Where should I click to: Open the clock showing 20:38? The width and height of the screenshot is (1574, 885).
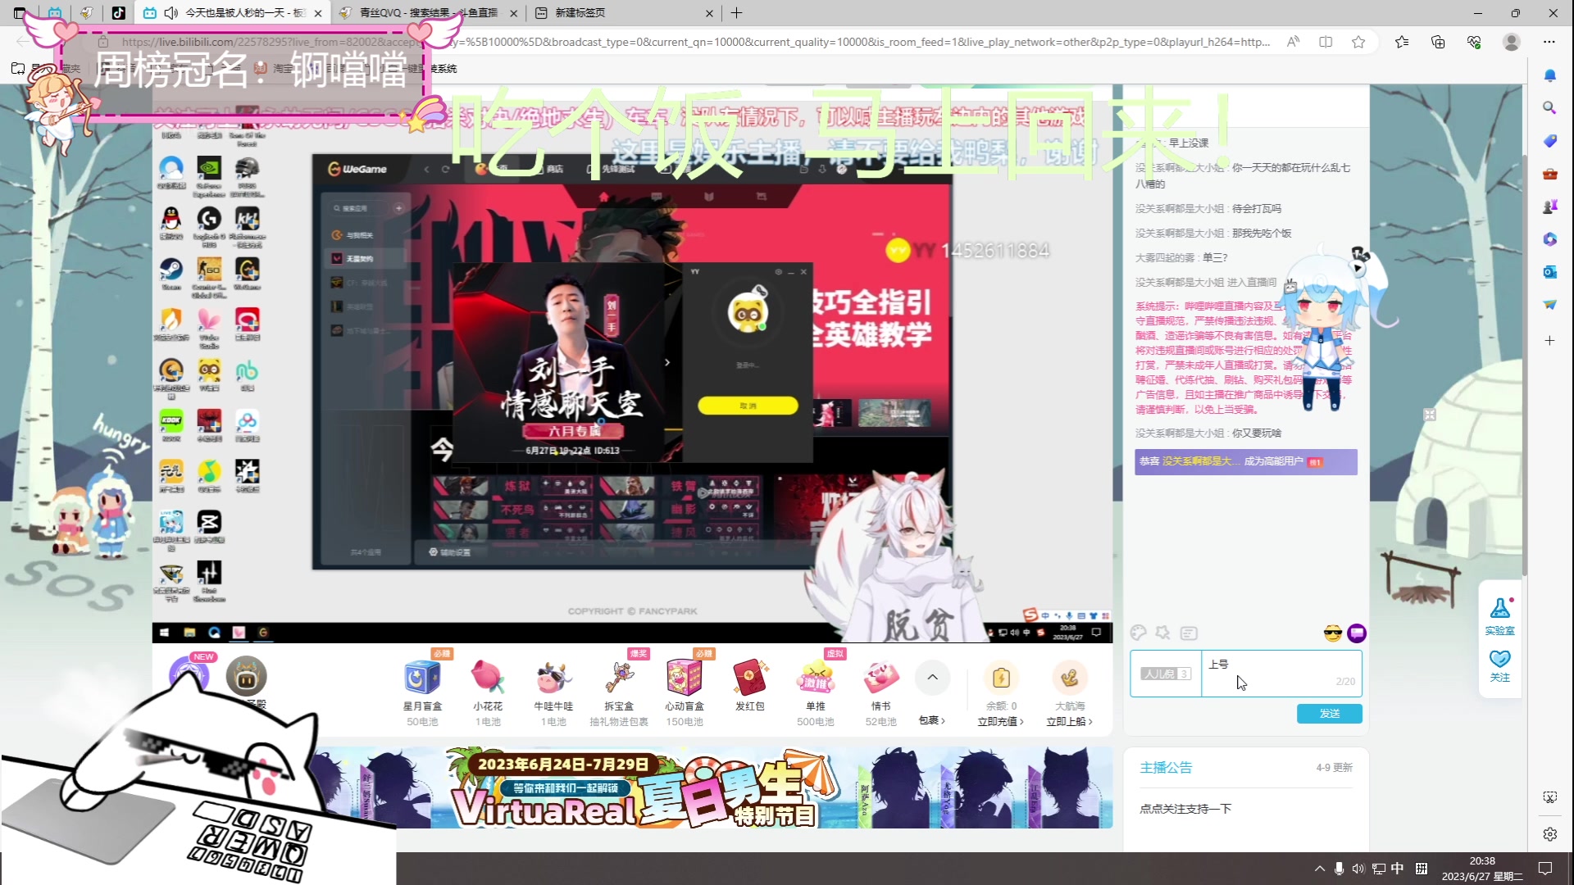(1482, 869)
